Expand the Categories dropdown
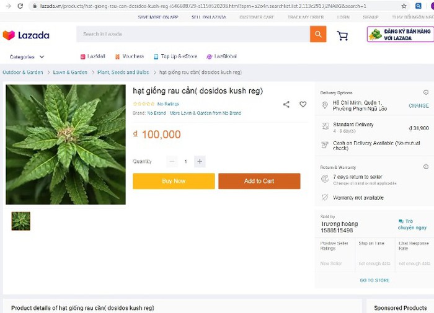The height and width of the screenshot is (313, 434). tap(26, 56)
